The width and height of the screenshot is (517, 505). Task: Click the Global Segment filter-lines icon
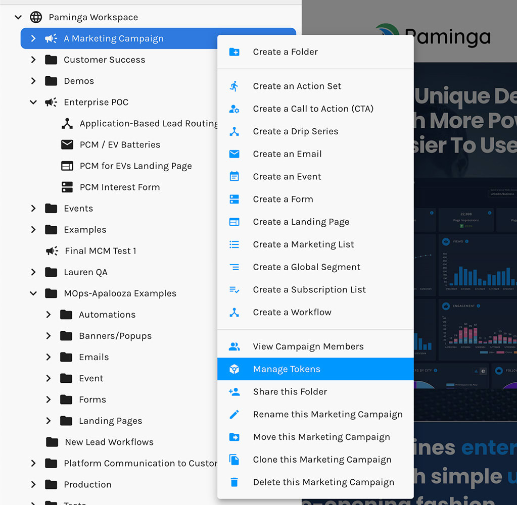234,267
